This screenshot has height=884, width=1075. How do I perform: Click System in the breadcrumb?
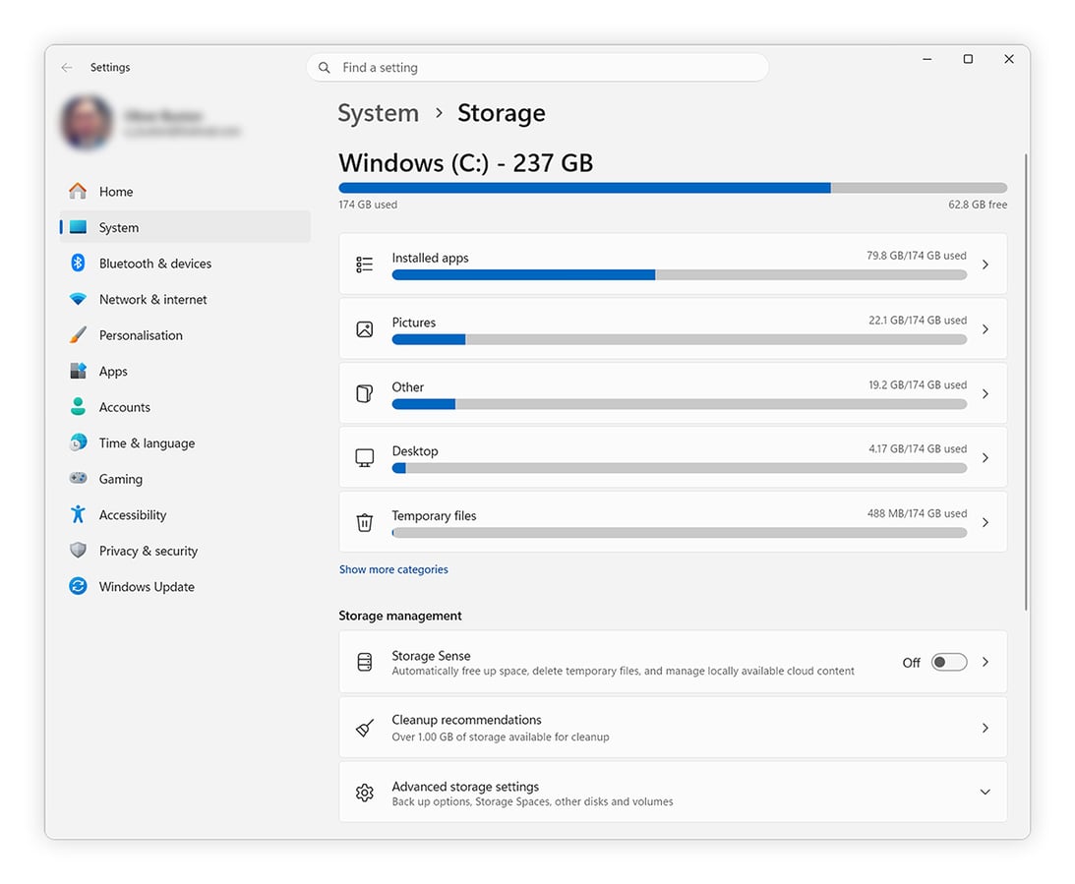378,112
